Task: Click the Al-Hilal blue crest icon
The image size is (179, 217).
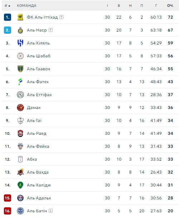Action: click(x=20, y=43)
